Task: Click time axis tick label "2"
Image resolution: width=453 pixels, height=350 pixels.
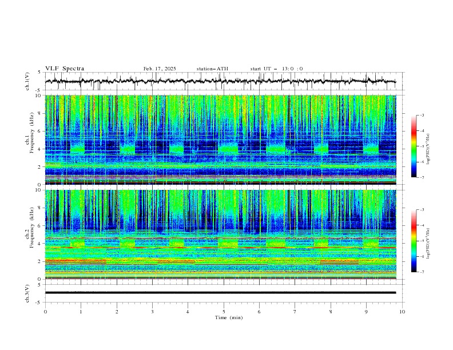Action: (117, 312)
